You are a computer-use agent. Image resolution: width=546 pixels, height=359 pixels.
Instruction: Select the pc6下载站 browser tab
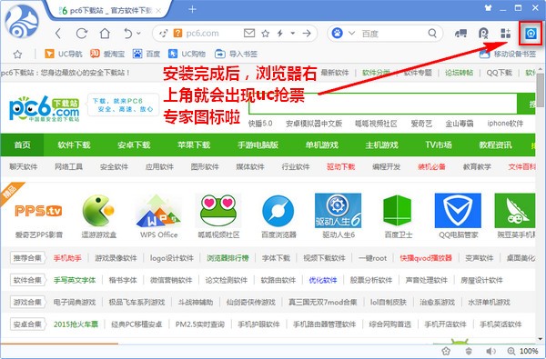[x=110, y=10]
